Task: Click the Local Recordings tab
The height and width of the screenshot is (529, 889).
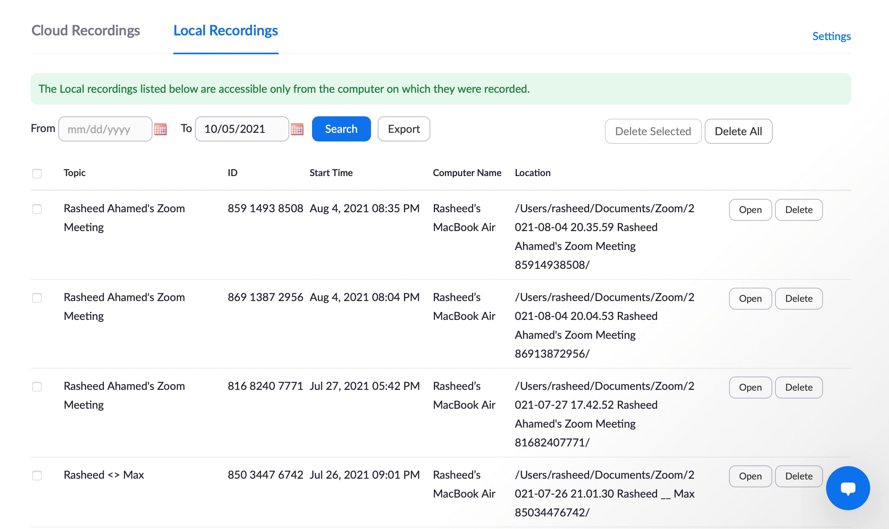Action: (226, 30)
